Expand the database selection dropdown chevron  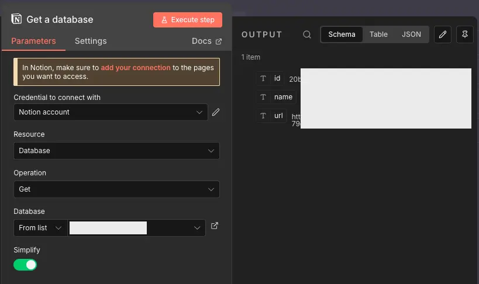click(x=197, y=228)
